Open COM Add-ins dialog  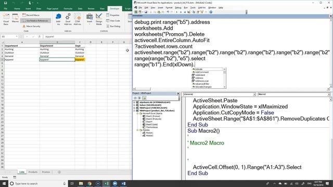click(78, 19)
